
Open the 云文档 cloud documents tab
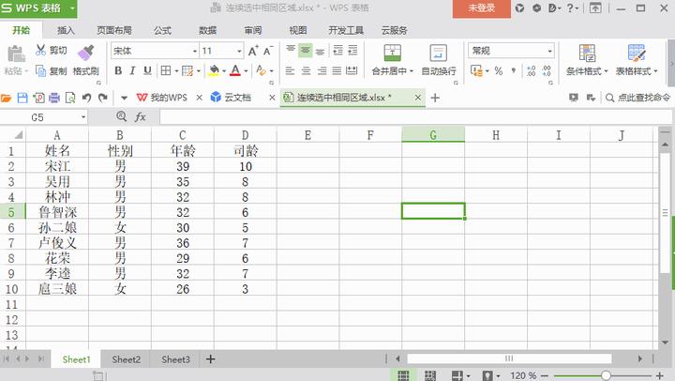tap(231, 98)
